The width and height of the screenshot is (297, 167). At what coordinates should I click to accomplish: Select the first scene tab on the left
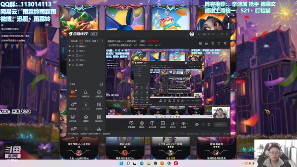74,41
